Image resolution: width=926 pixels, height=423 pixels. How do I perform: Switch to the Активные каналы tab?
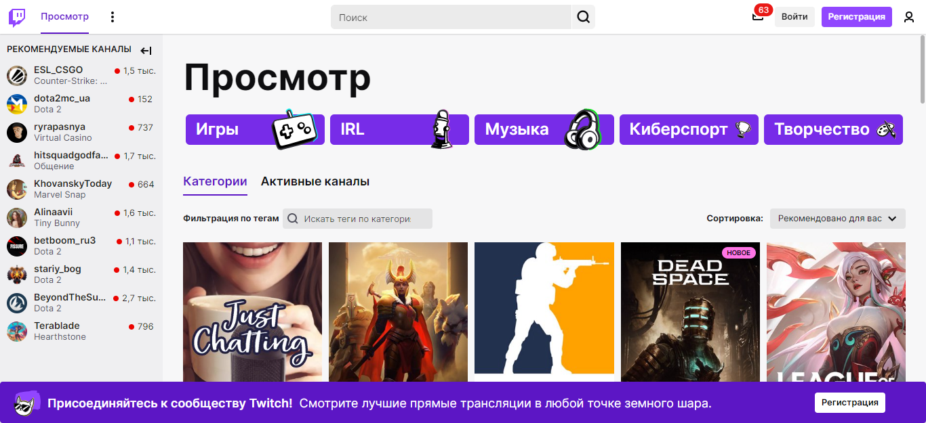coord(315,181)
